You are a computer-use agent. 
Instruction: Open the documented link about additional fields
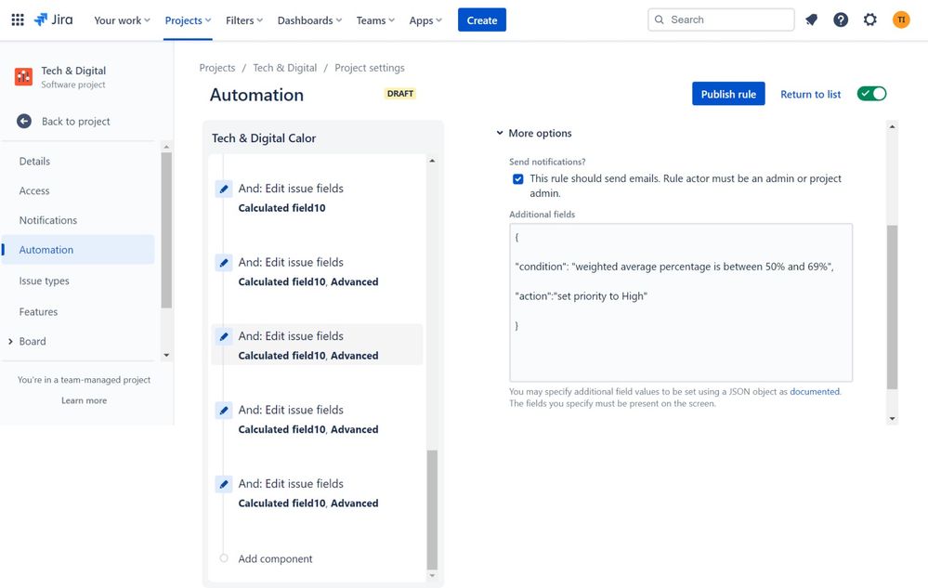(x=814, y=391)
